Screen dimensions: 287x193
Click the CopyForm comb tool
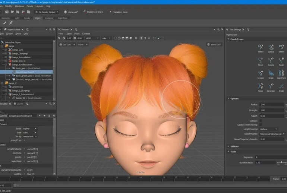[281, 73]
